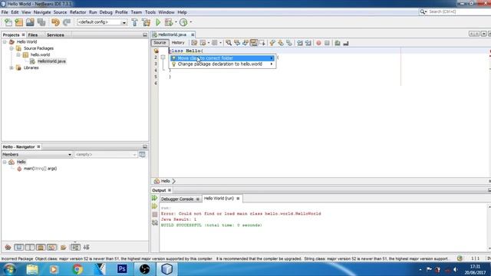Toggle Show Non-Public Members filter in Navigator
Screen dimensions: 491x276
coord(41,247)
